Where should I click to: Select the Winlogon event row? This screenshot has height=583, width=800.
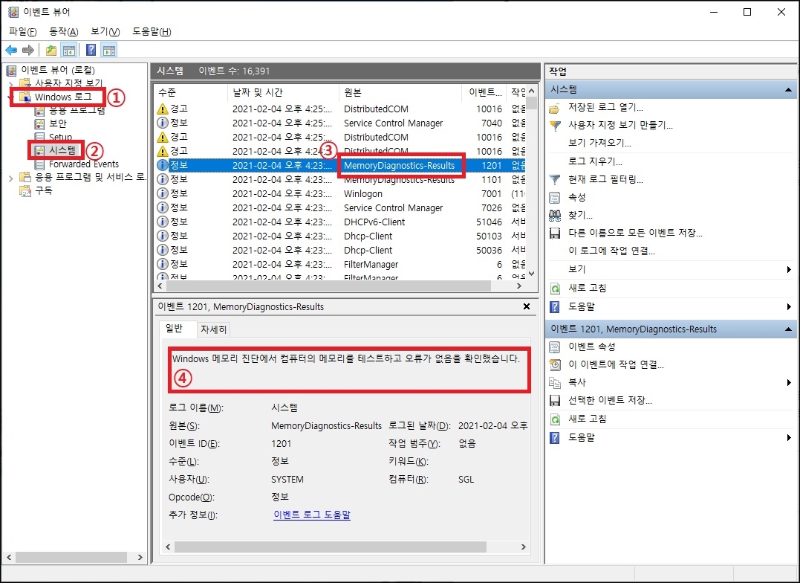[362, 193]
